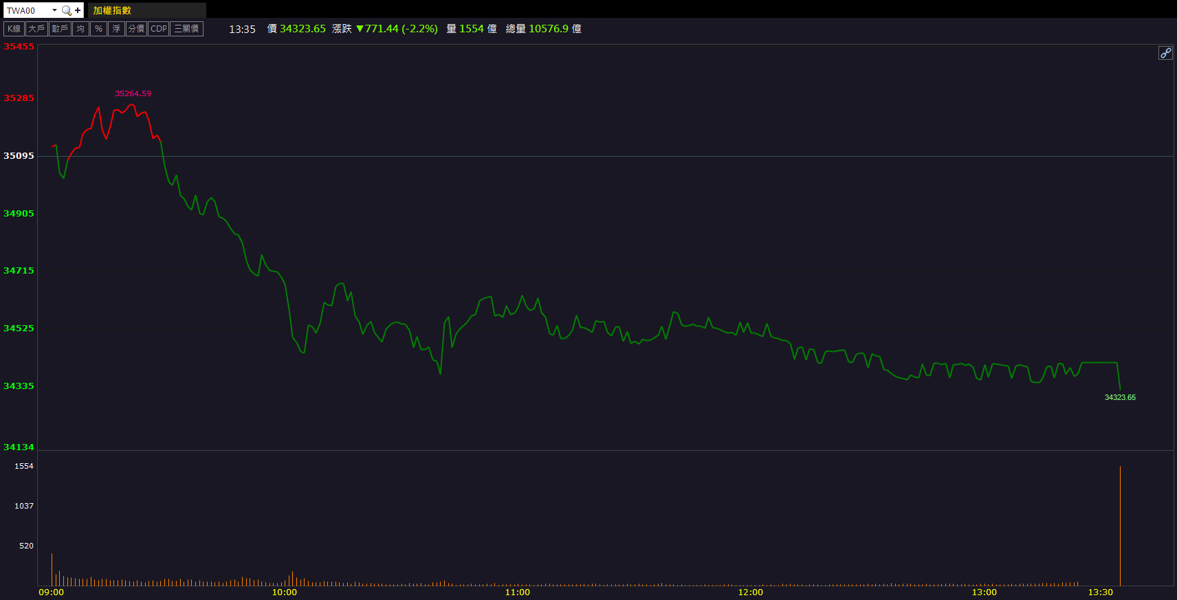This screenshot has width=1177, height=600.
Task: Toggle the CDP button
Action: point(158,29)
